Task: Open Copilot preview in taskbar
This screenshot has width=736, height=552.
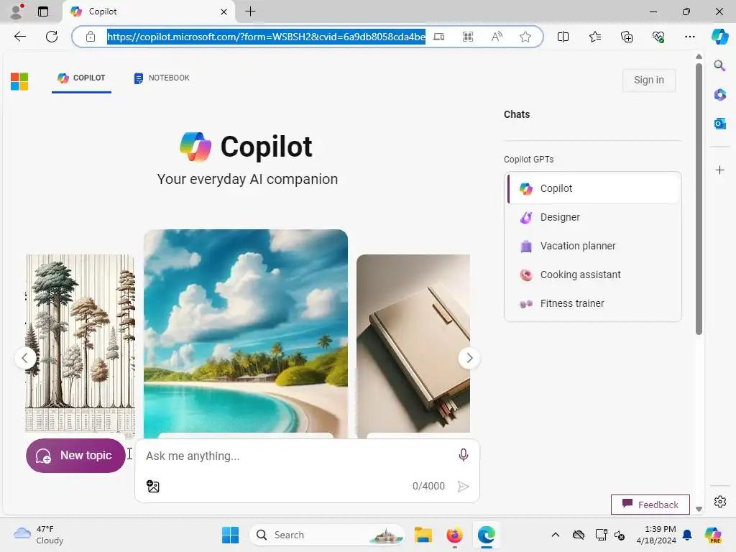Action: pyautogui.click(x=713, y=535)
